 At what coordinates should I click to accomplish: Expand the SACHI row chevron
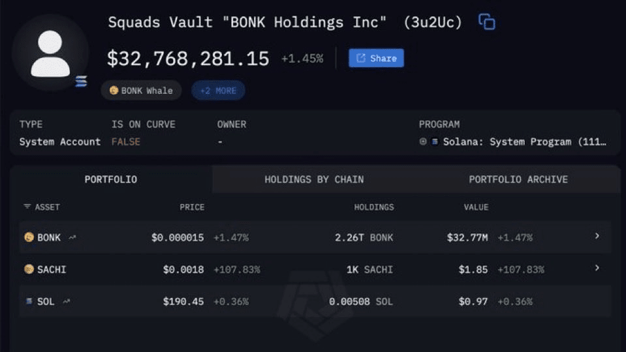click(597, 268)
